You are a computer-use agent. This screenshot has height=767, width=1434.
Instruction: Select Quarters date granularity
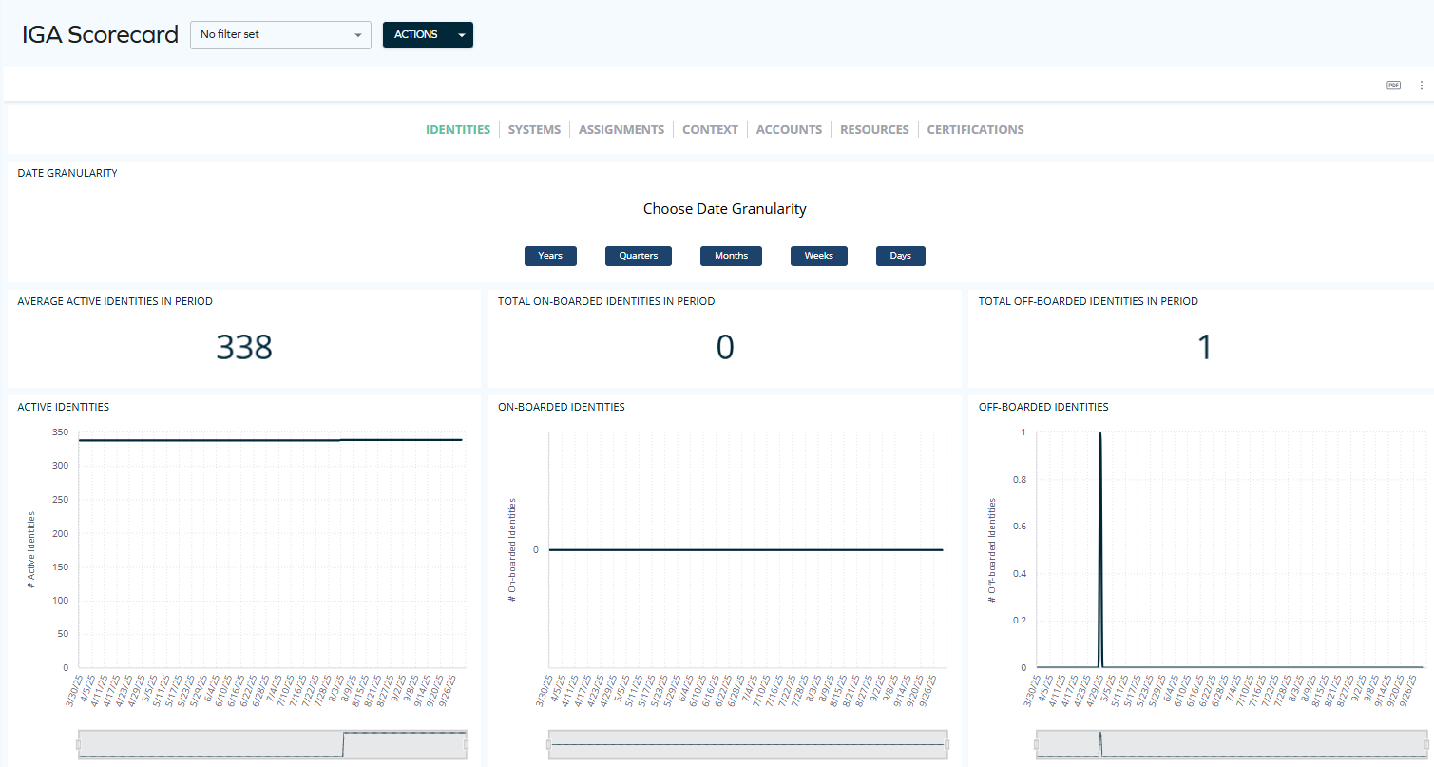coord(638,255)
